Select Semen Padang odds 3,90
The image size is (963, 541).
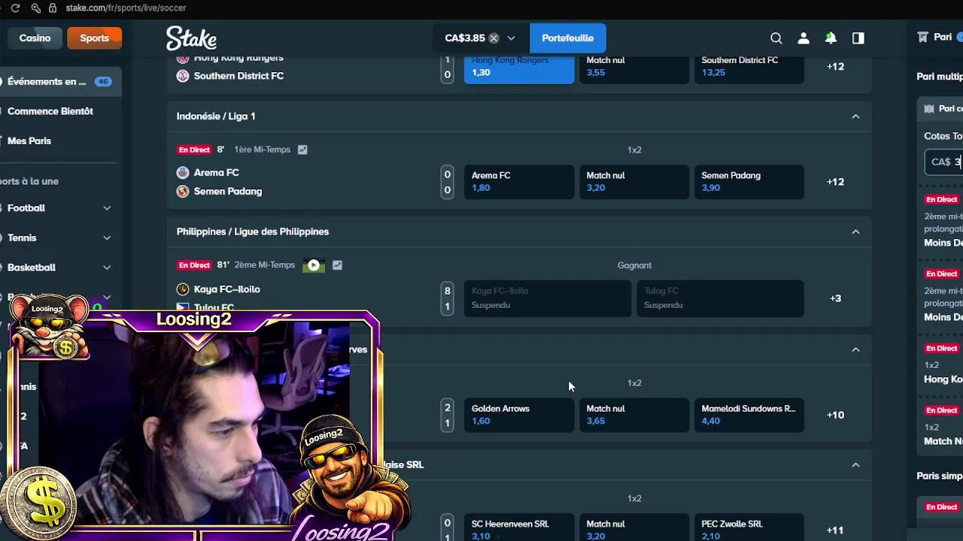[x=749, y=182]
